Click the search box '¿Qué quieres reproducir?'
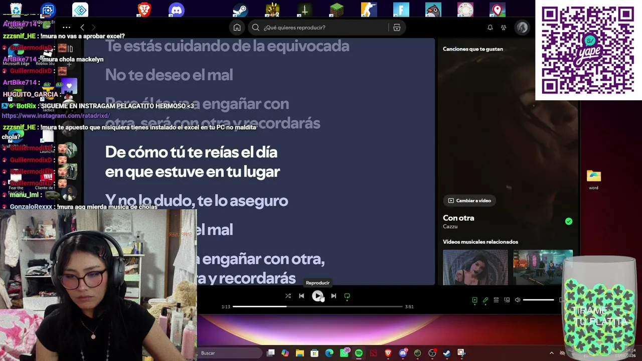 pyautogui.click(x=321, y=28)
